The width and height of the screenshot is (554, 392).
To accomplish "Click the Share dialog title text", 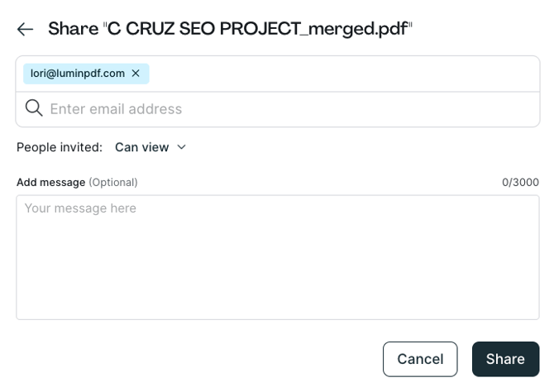I will 73,30.
